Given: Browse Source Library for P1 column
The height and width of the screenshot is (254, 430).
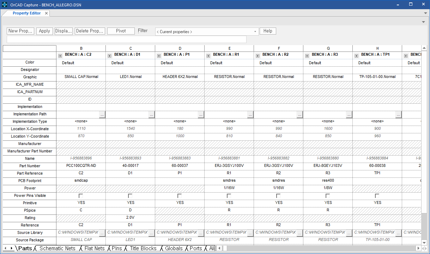Looking at the screenshot, I should click(x=201, y=233).
